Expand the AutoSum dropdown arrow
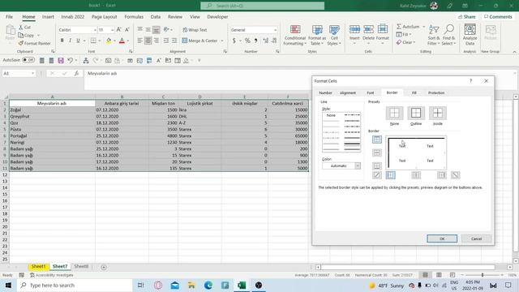This screenshot has width=519, height=292. tap(423, 27)
